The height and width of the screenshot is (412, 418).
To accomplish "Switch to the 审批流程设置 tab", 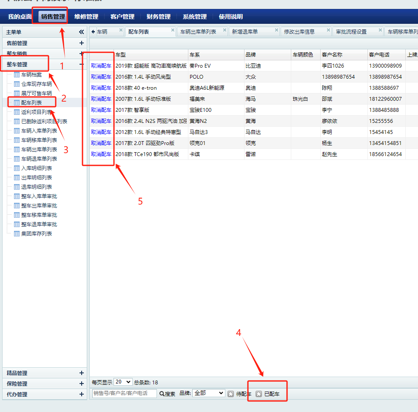I will [351, 32].
